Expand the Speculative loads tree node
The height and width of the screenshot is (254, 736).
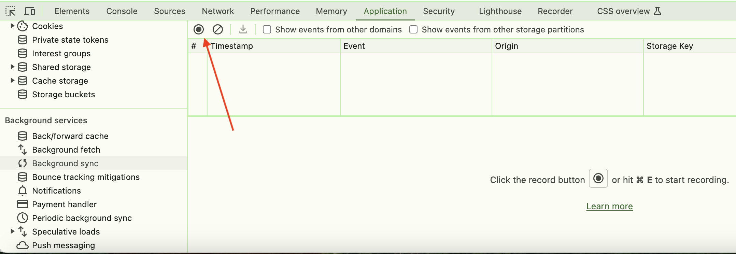click(x=12, y=231)
